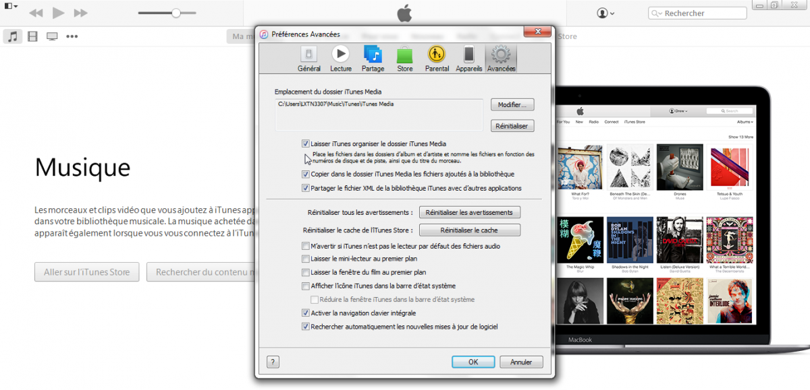Toggle Laisser iTunes organiser le dossier checkbox
Image resolution: width=810 pixels, height=390 pixels.
coord(306,143)
